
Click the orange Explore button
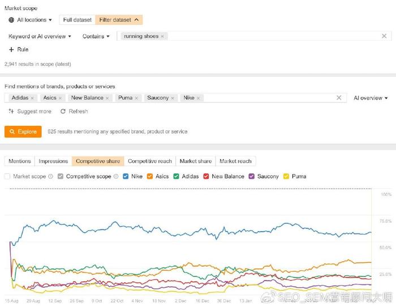pos(23,131)
